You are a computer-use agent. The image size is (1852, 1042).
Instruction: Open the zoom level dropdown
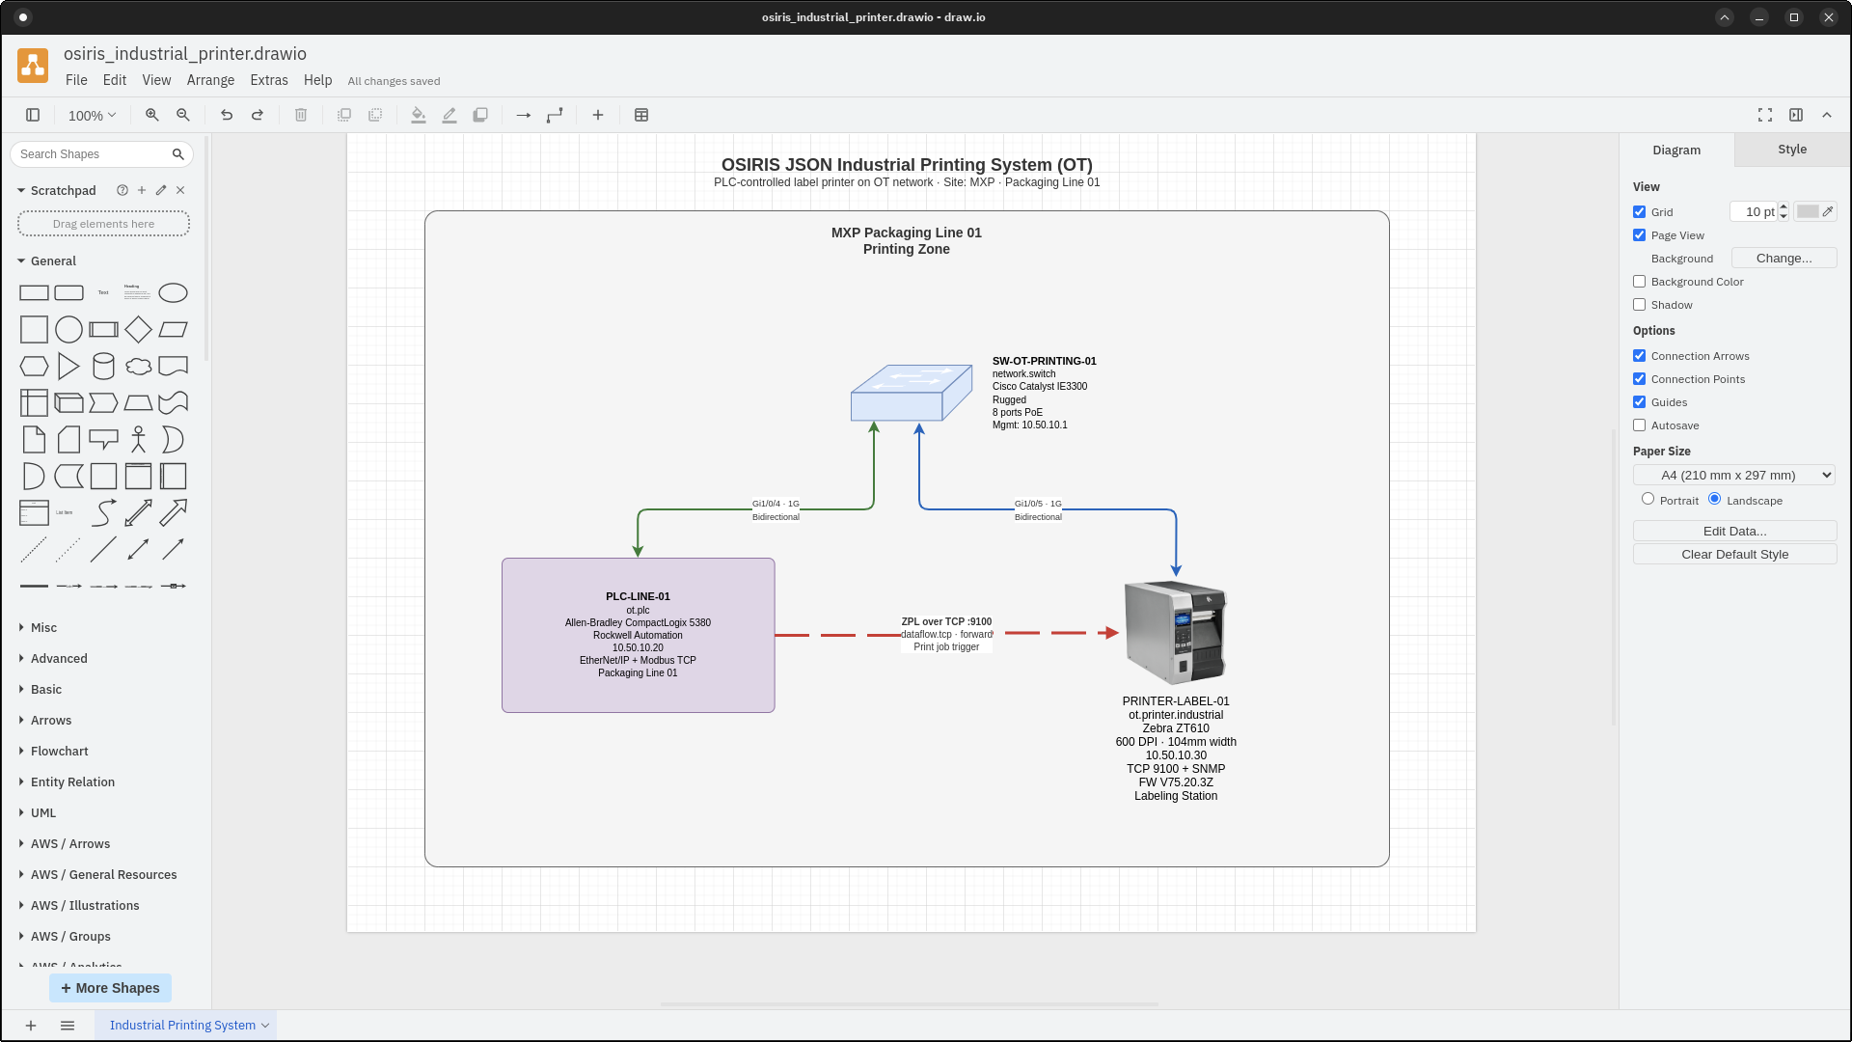(x=91, y=115)
